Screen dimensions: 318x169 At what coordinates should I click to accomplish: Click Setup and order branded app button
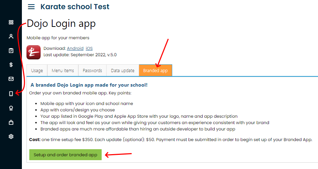[65, 155]
